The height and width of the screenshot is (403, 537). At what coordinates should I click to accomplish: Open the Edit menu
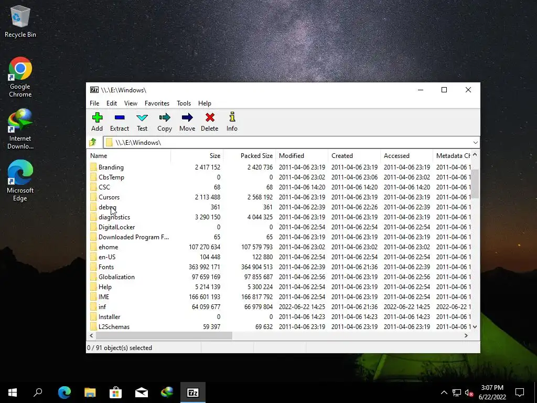coord(112,103)
